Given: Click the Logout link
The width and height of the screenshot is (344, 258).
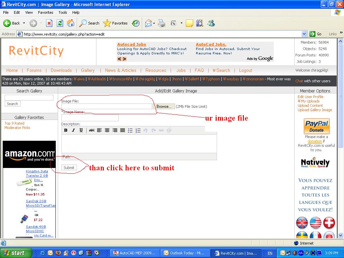Looking at the screenshot, I should [x=246, y=71].
